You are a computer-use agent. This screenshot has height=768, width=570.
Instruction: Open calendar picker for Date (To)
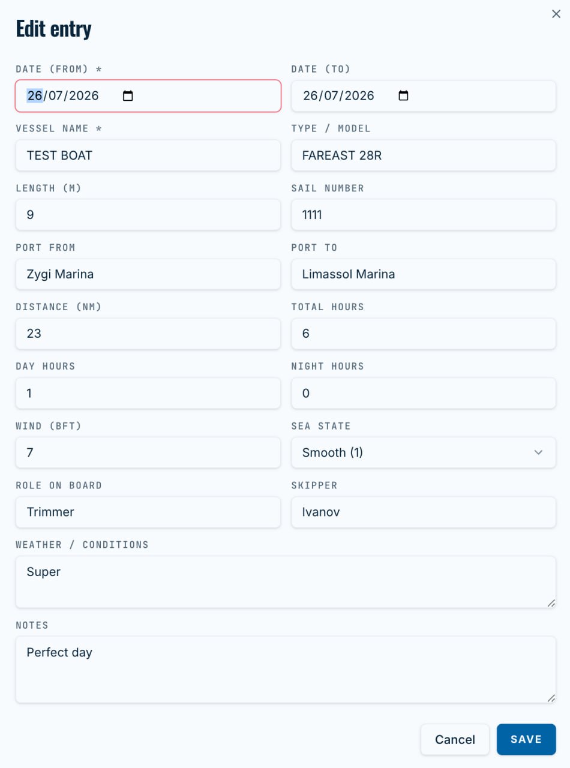tap(403, 96)
